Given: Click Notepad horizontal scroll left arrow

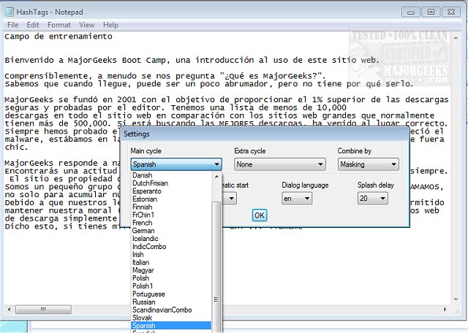Looking at the screenshot, I should coord(9,310).
